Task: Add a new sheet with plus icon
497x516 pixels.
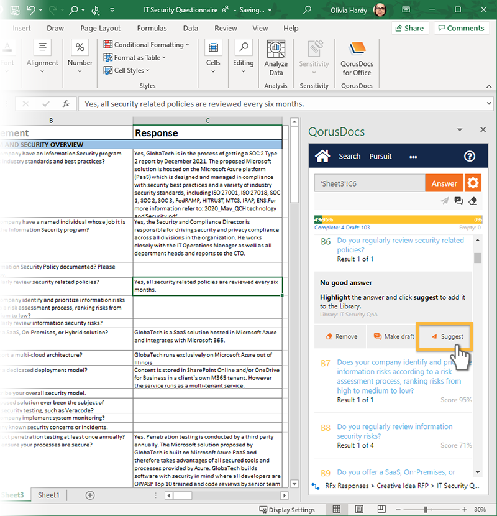Action: 90,495
